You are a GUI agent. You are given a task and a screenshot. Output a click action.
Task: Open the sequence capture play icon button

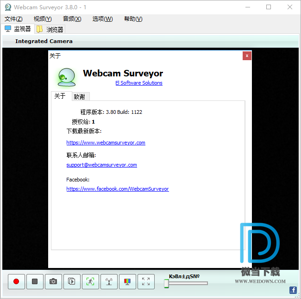72,281
